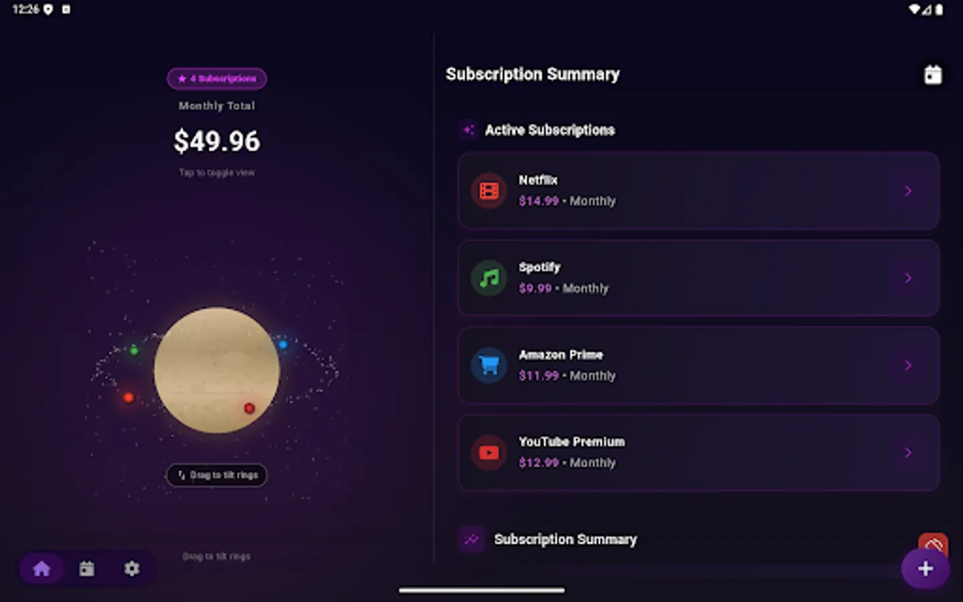Switch to the Home tab

[41, 568]
